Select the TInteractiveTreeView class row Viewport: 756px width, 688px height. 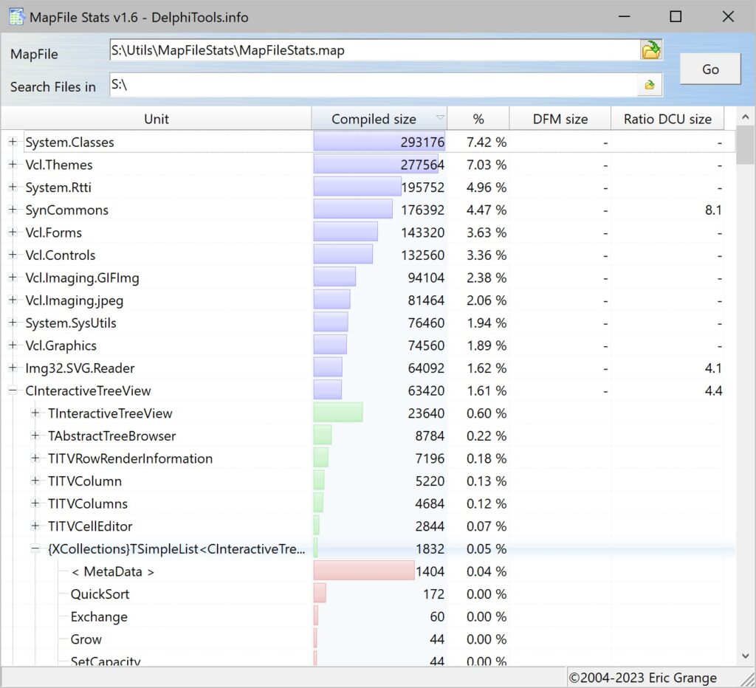coord(368,413)
